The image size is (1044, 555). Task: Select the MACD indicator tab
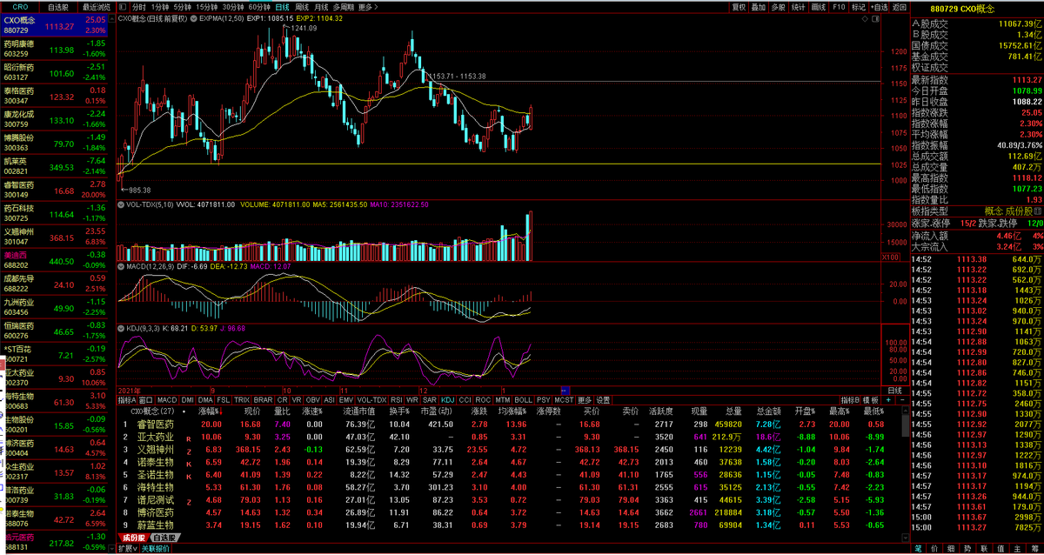pyautogui.click(x=167, y=399)
